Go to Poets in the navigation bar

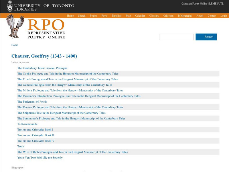point(104,16)
